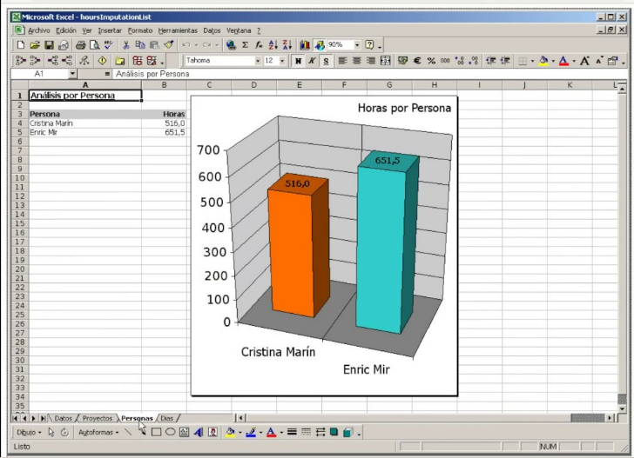Open the font size dropdown
Screen dimensions: 634x458
pyautogui.click(x=283, y=61)
